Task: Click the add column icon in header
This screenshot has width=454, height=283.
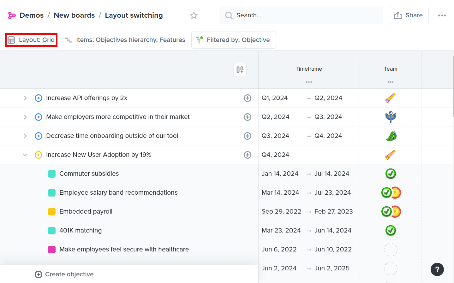Action: pos(240,70)
